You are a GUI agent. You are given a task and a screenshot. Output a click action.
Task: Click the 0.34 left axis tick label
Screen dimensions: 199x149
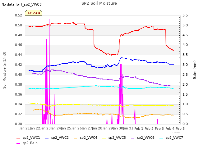pos(19,104)
